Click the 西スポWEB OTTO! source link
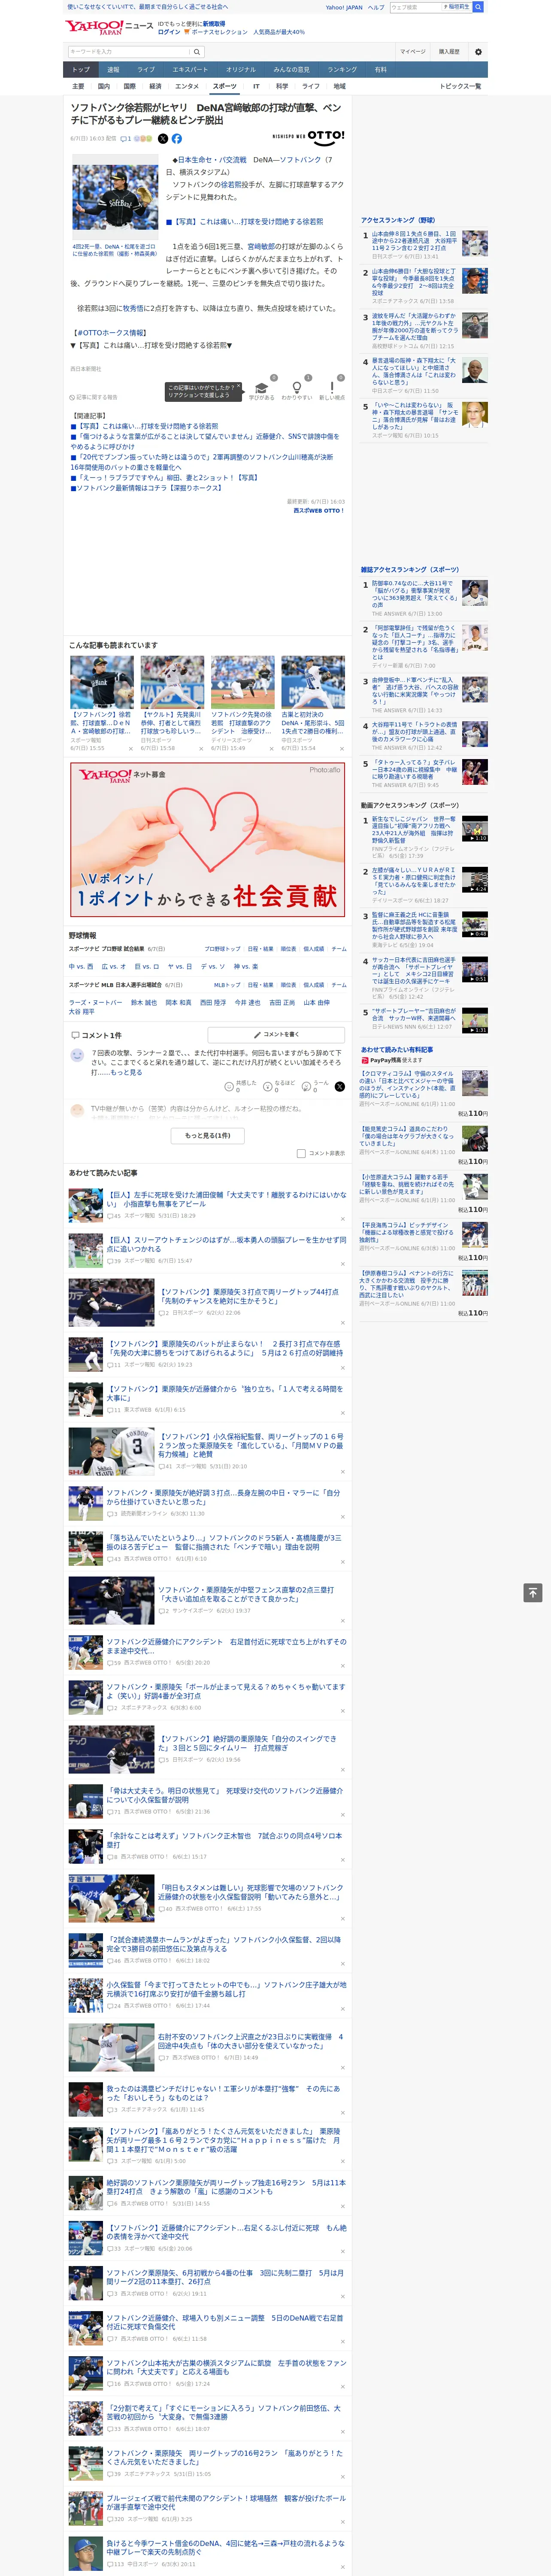 [x=319, y=510]
